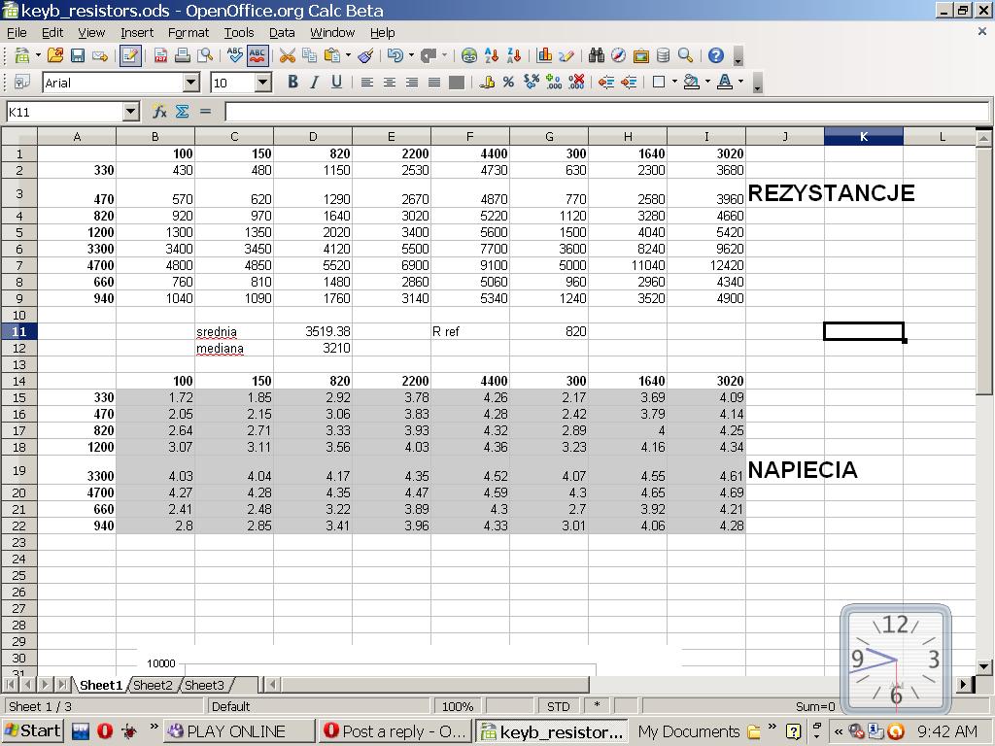995x746 pixels.
Task: Click the Function Wizard icon
Action: coord(159,112)
